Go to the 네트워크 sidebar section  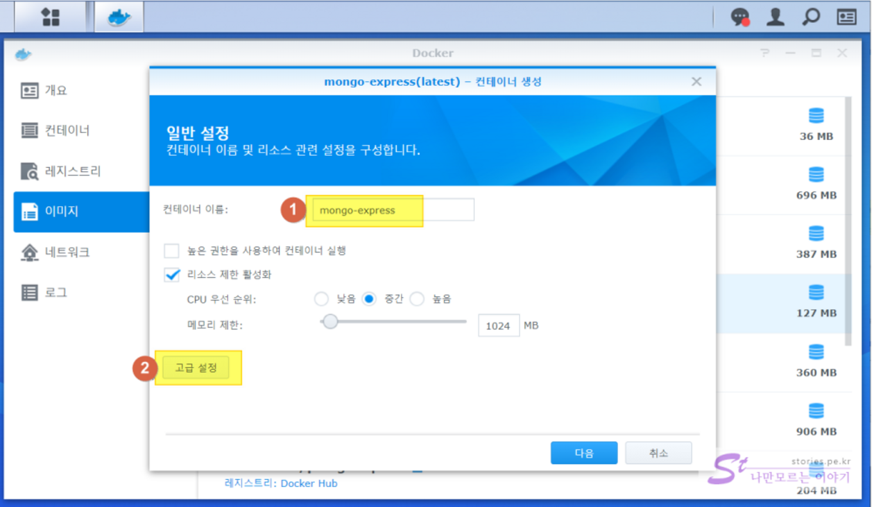point(67,252)
